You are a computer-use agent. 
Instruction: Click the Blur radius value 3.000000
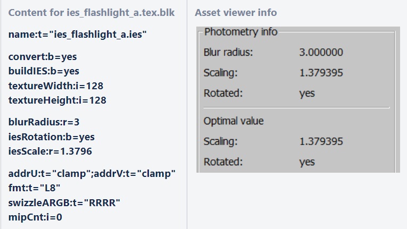(x=321, y=52)
